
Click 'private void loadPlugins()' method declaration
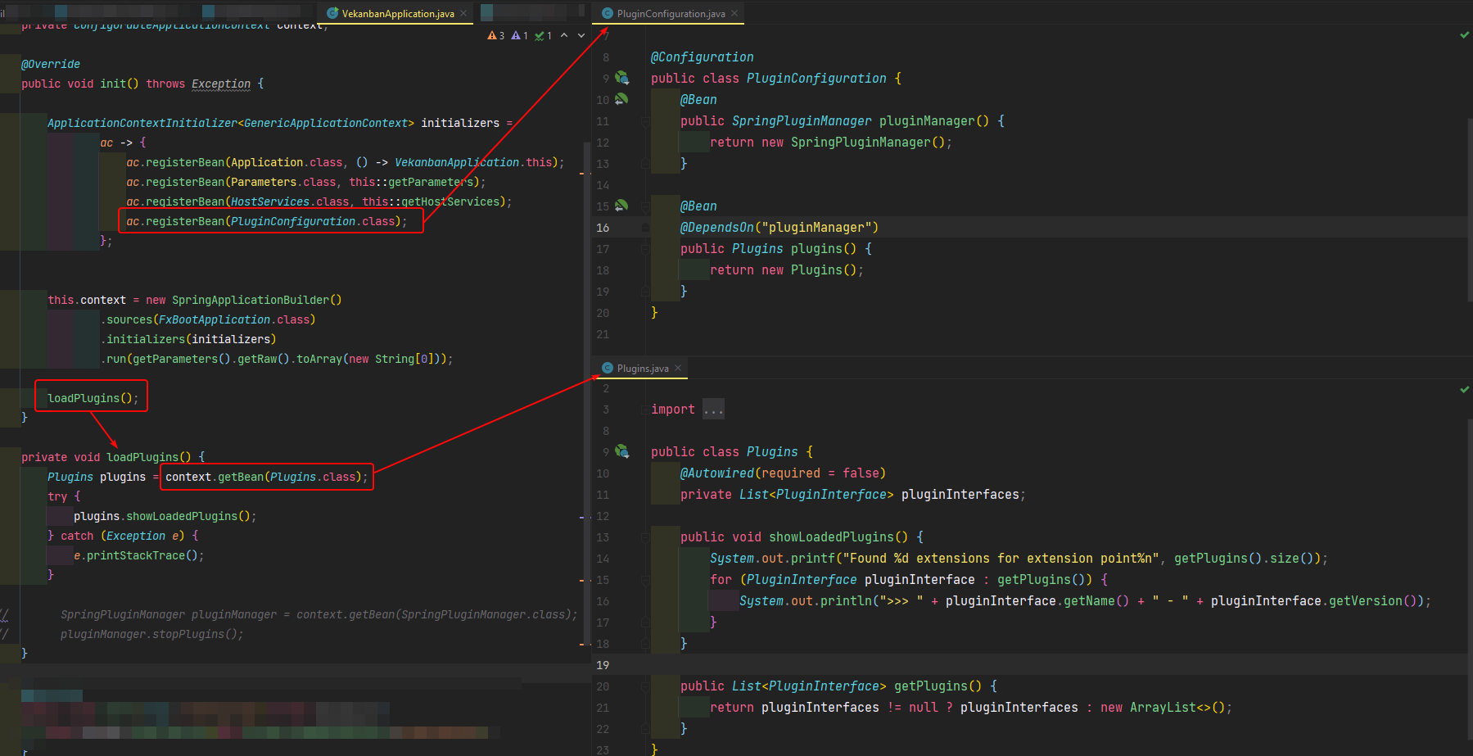106,457
